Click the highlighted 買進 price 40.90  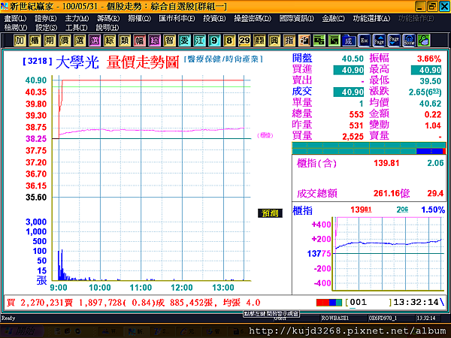[x=349, y=70]
